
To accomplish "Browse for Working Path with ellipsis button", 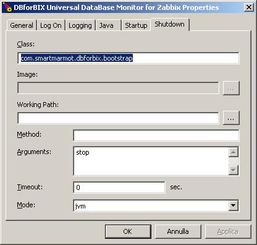I will [x=231, y=118].
